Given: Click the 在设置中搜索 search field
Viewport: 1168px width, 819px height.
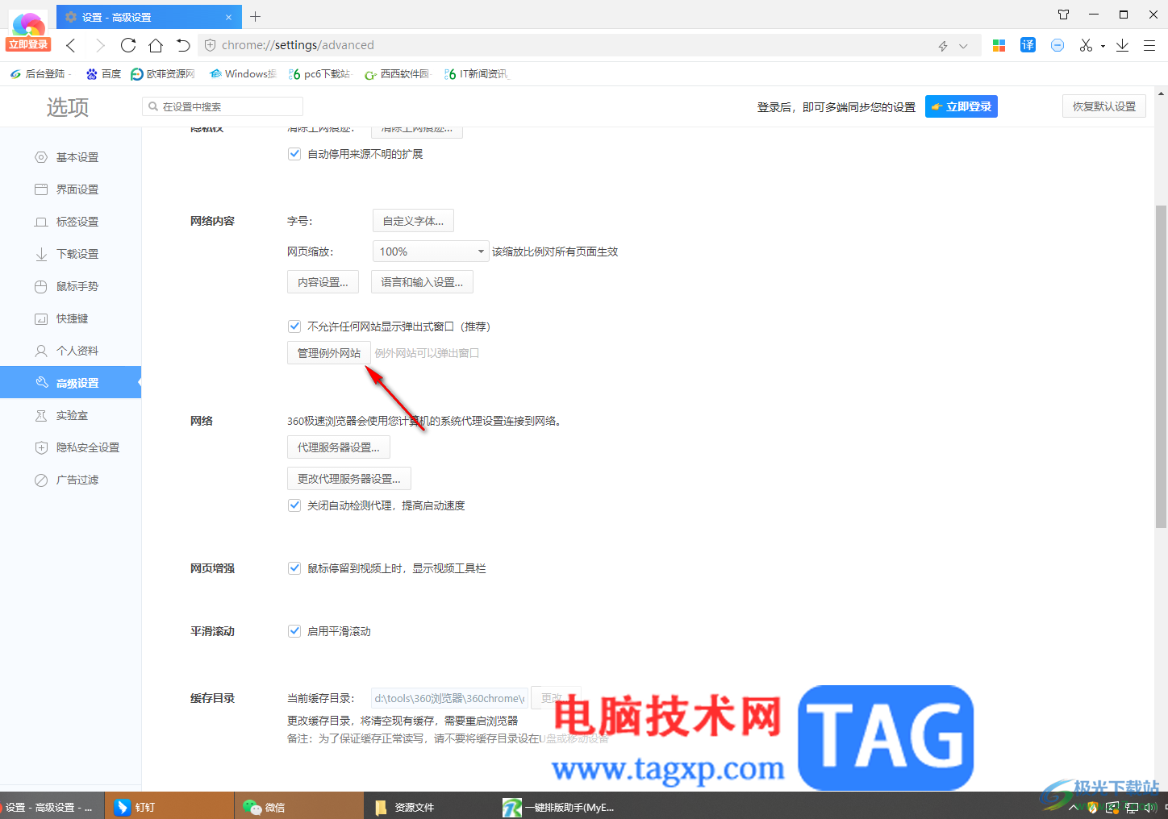Looking at the screenshot, I should [222, 106].
